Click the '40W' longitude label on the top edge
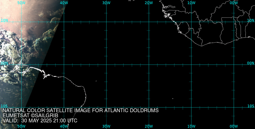The width and height of the screenshot is (255, 129). coord(64,3)
